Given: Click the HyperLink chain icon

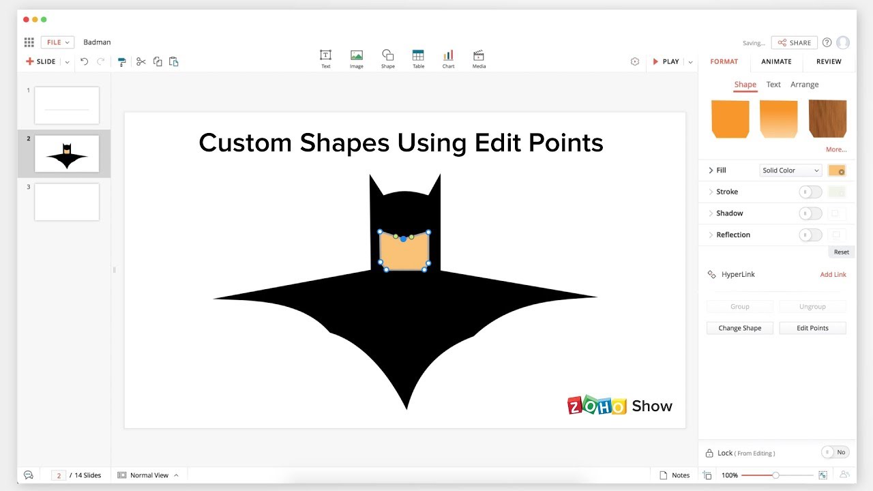Looking at the screenshot, I should click(711, 274).
